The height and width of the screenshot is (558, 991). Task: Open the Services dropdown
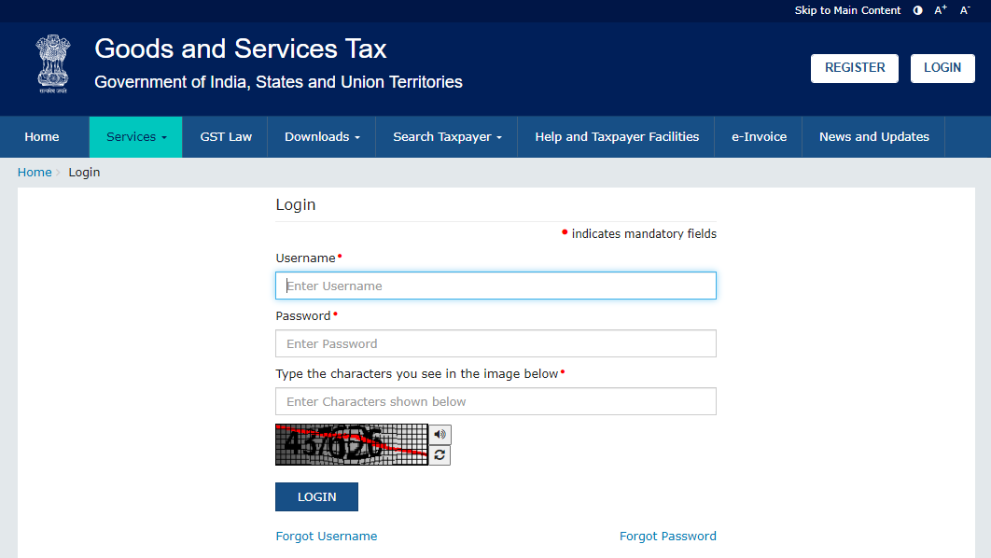135,136
